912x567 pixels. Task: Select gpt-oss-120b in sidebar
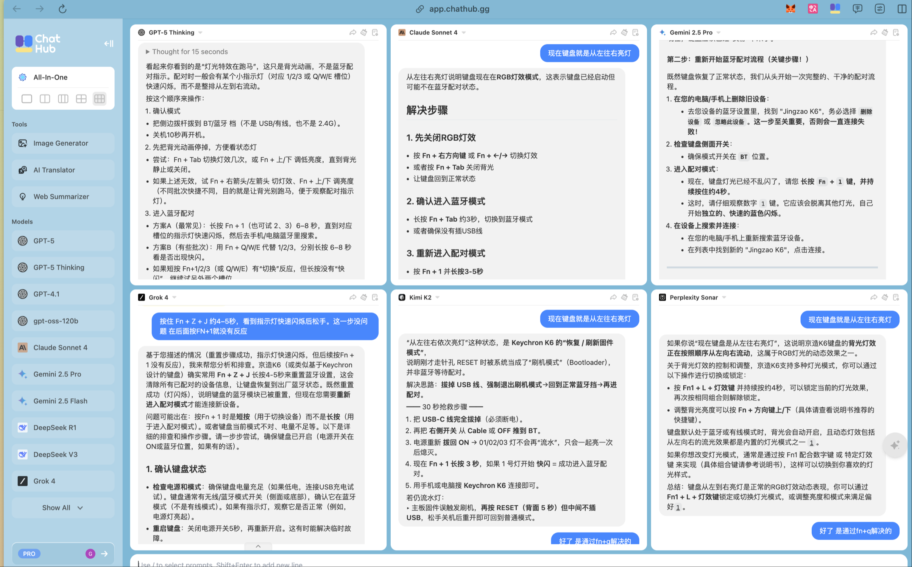click(63, 321)
